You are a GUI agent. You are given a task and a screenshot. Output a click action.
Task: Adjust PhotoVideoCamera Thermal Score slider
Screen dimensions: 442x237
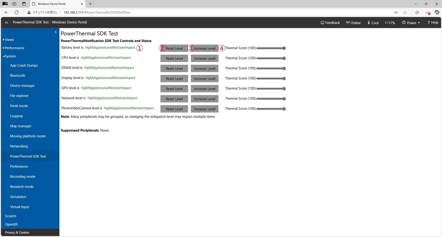click(x=271, y=109)
